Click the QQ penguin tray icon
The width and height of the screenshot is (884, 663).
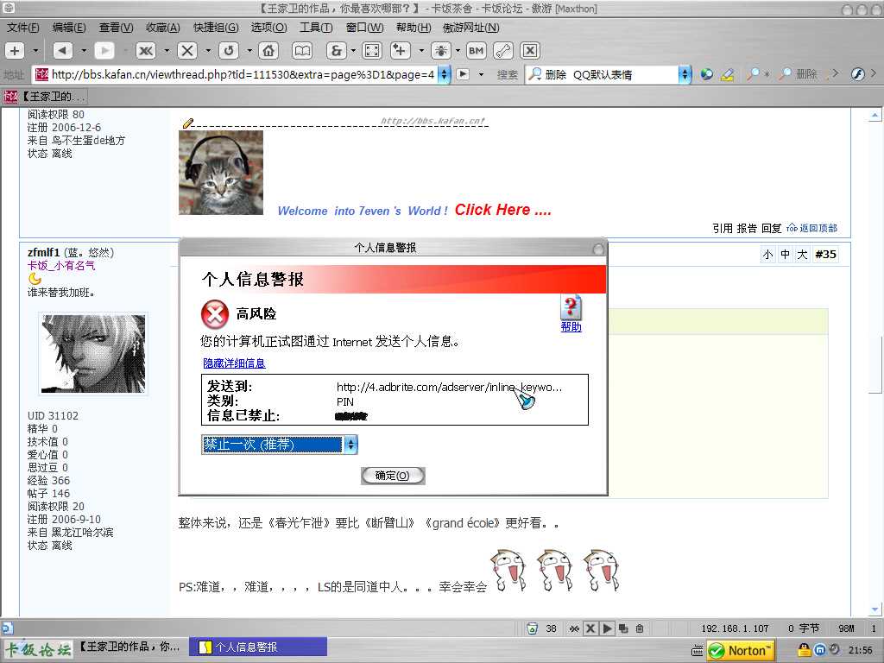coord(804,650)
